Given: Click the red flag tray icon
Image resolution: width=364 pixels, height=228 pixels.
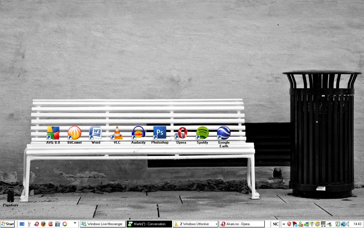Looking at the screenshot, I should (295, 224).
